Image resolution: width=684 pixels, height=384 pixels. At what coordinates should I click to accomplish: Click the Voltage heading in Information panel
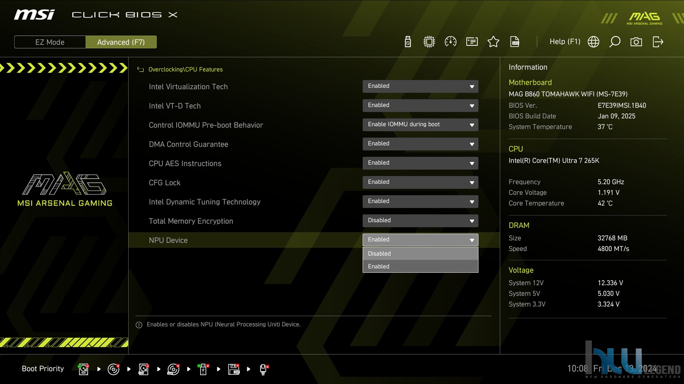521,270
